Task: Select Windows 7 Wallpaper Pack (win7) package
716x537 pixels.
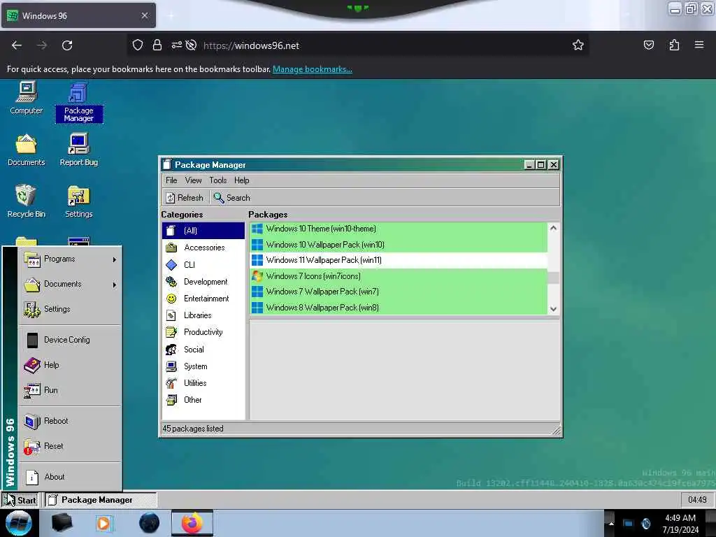Action: pyautogui.click(x=398, y=292)
